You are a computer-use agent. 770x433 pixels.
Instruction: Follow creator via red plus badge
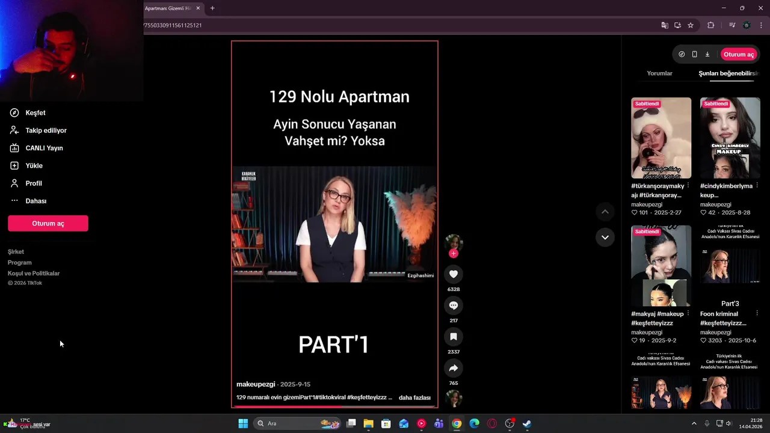click(454, 254)
